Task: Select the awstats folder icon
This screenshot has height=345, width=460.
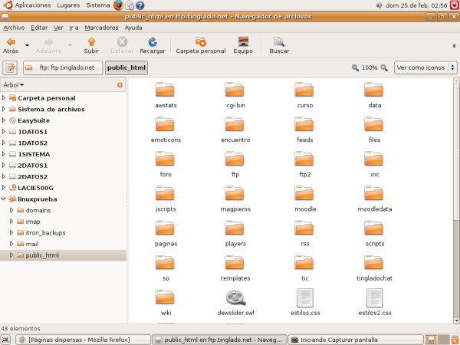Action: coord(165,90)
